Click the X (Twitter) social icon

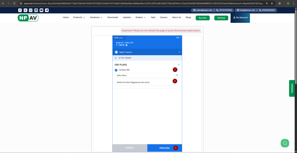tap(25, 10)
